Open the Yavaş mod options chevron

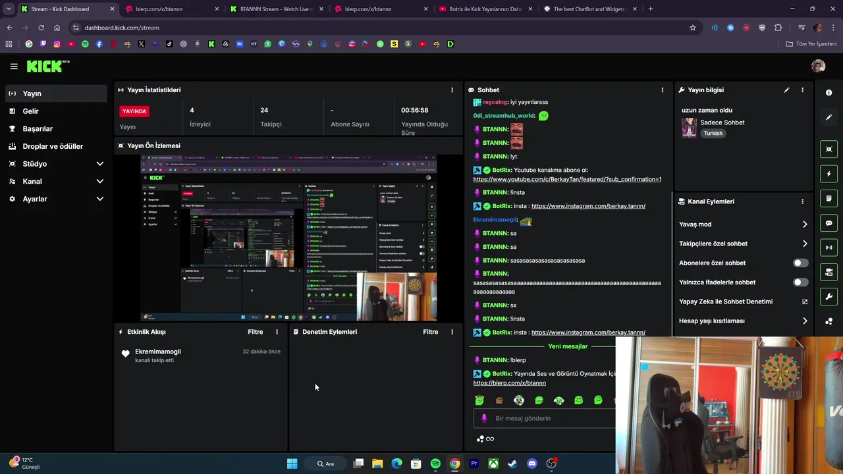[x=805, y=224]
